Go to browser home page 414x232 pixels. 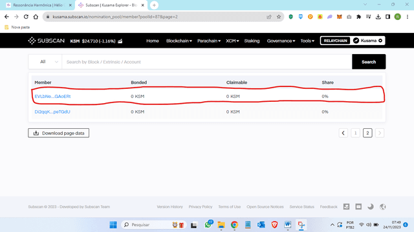click(x=36, y=17)
